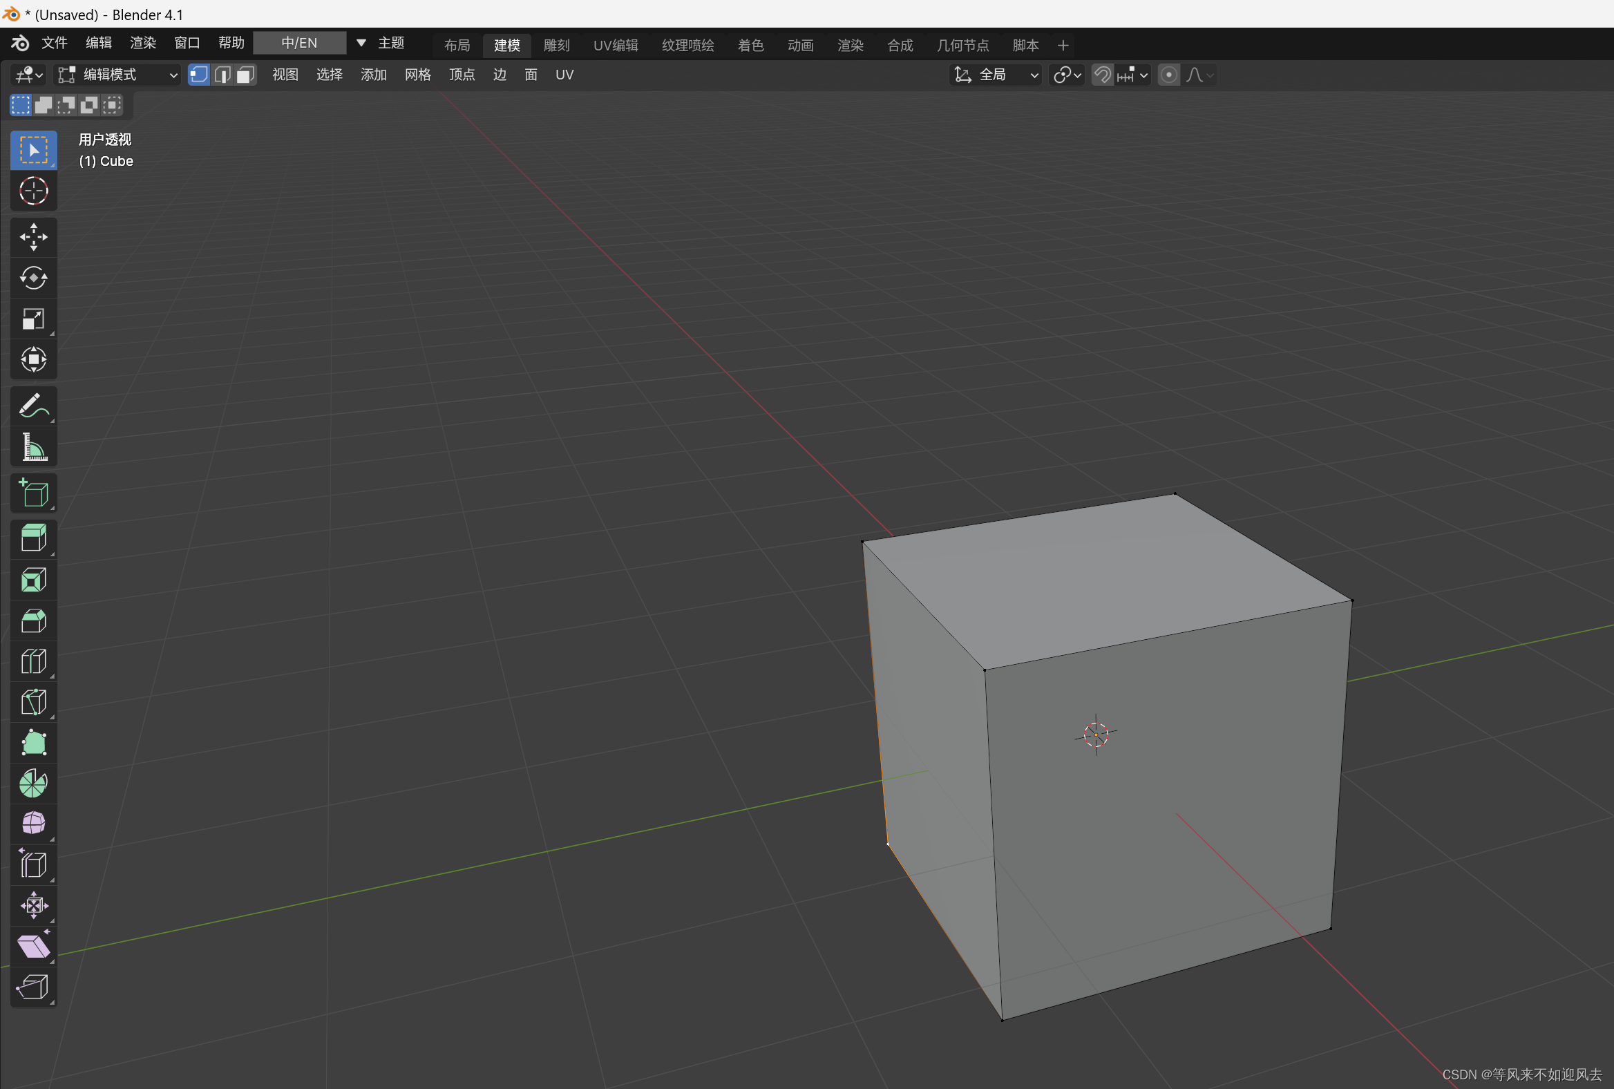Switch to the UV编辑 workspace tab
The image size is (1614, 1089).
click(616, 45)
